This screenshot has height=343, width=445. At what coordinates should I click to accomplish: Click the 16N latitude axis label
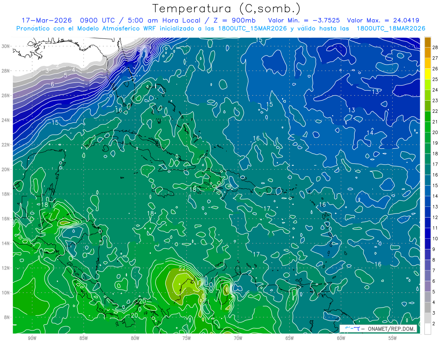6,219
